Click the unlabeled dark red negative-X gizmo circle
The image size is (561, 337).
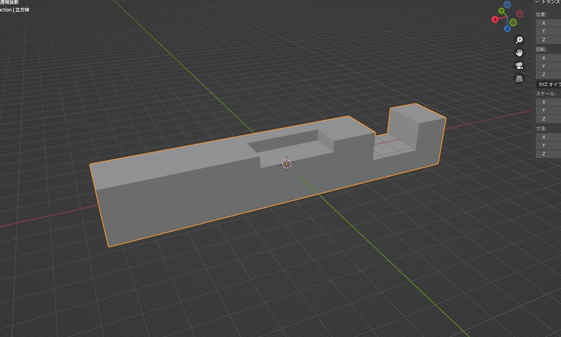point(519,14)
